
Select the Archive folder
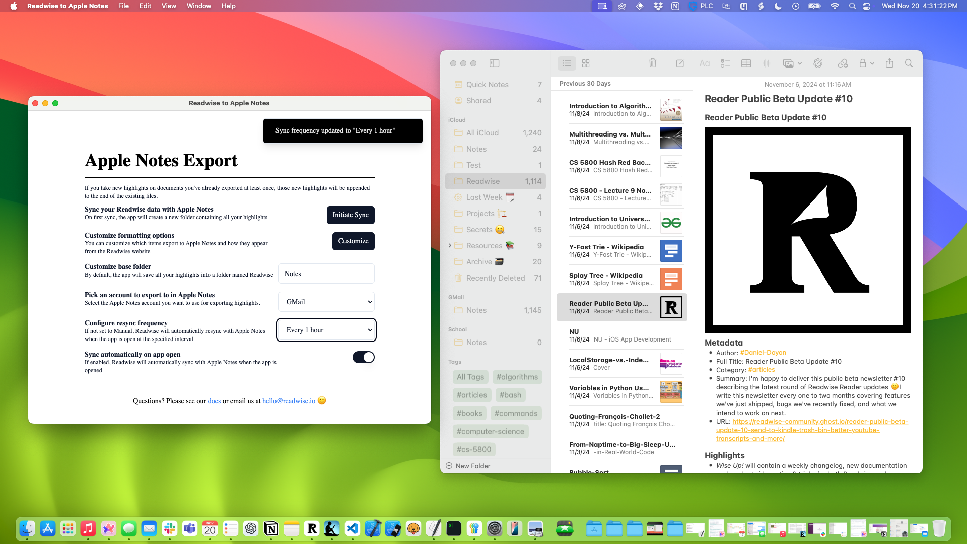[496, 262]
